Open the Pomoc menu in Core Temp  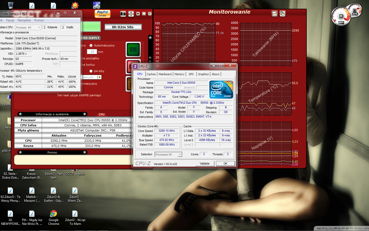pyautogui.click(x=39, y=20)
